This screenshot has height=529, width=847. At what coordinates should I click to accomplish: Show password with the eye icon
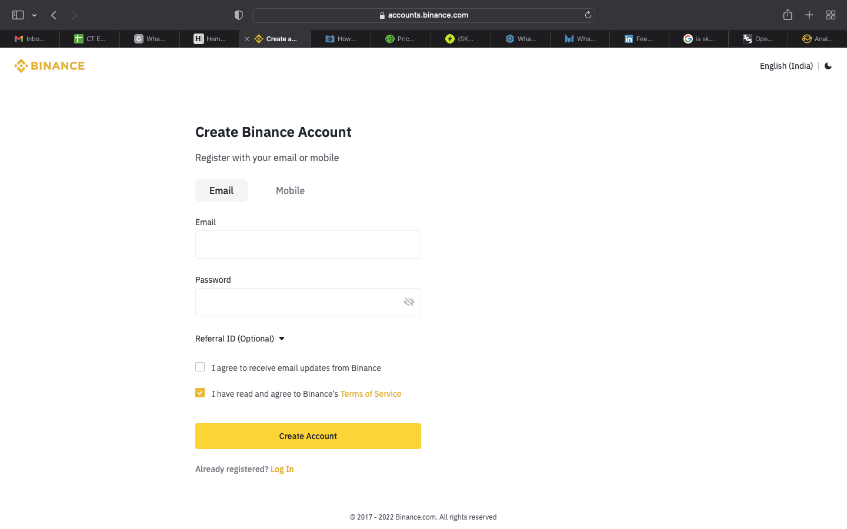point(409,302)
